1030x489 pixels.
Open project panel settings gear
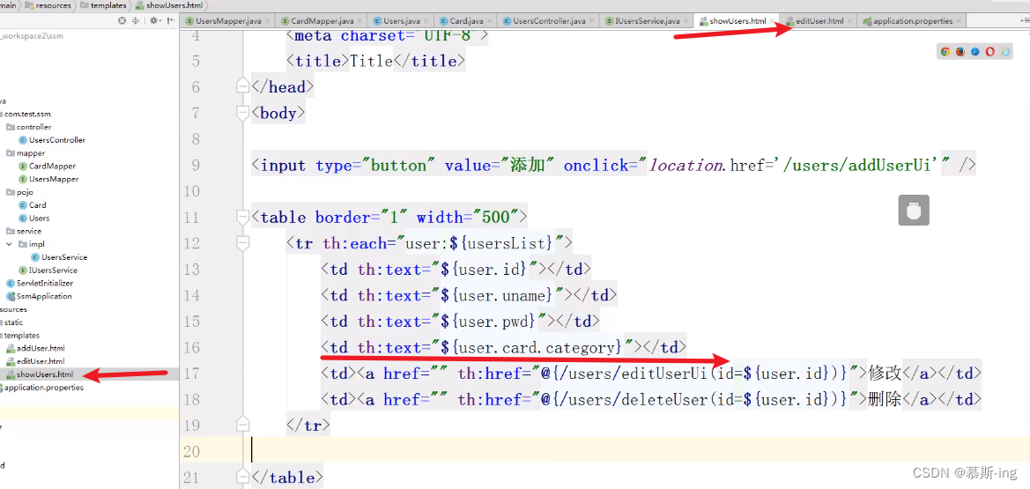[155, 21]
